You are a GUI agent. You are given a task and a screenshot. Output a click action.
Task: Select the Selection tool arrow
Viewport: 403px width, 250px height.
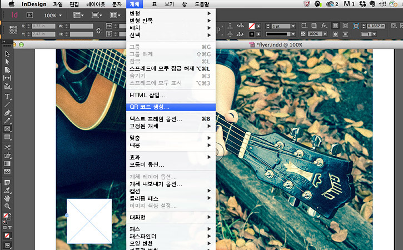[7, 54]
